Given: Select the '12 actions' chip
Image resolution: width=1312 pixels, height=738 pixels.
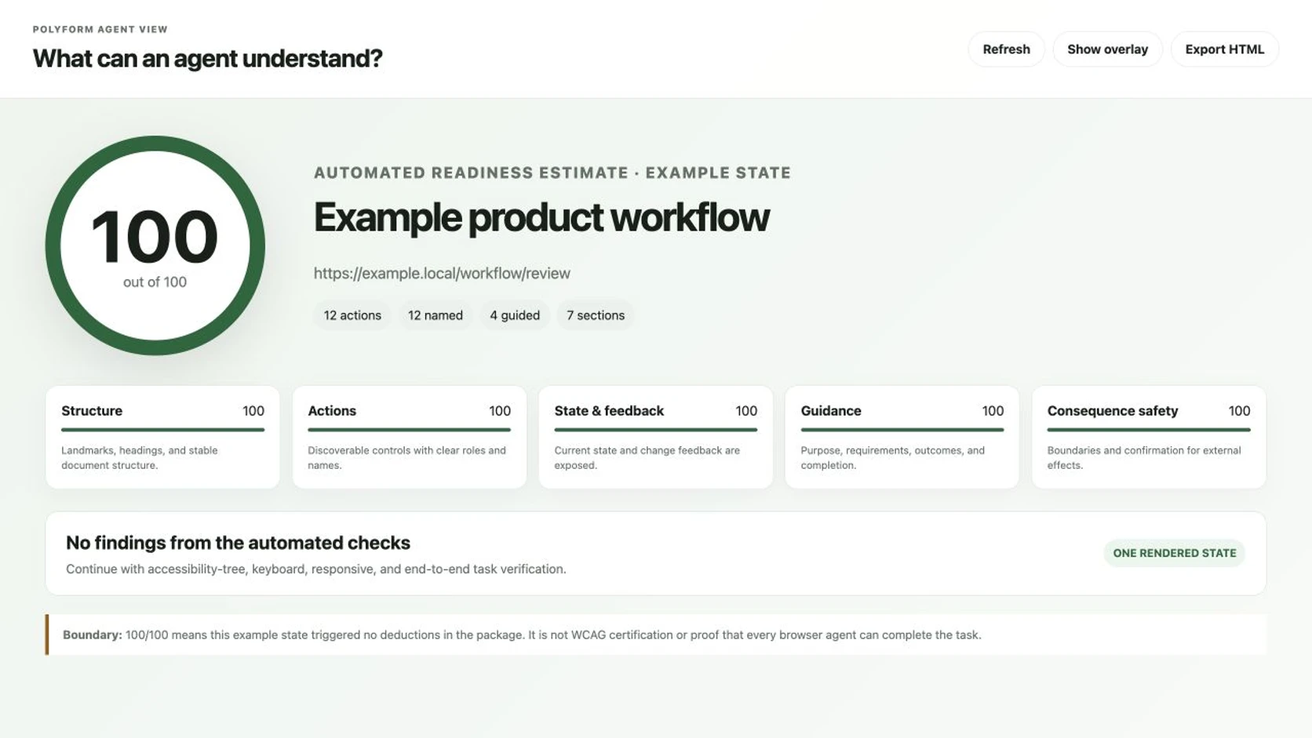Looking at the screenshot, I should (x=352, y=315).
